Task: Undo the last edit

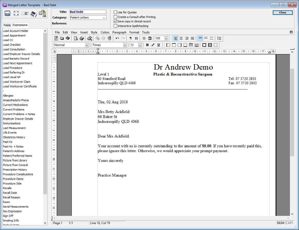Action: pyautogui.click(x=118, y=38)
